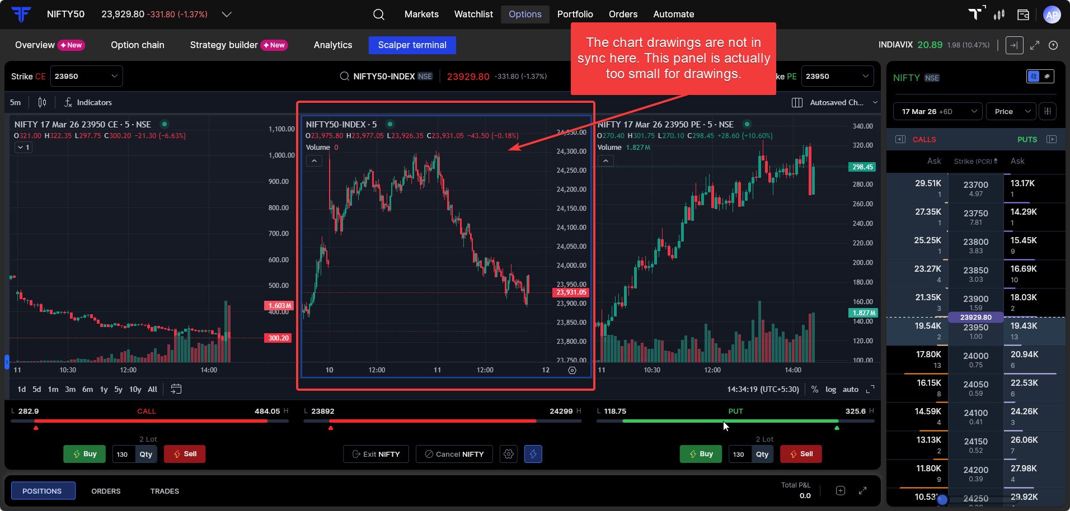Image resolution: width=1070 pixels, height=511 pixels.
Task: Toggle auto scale on the chart
Action: (850, 389)
